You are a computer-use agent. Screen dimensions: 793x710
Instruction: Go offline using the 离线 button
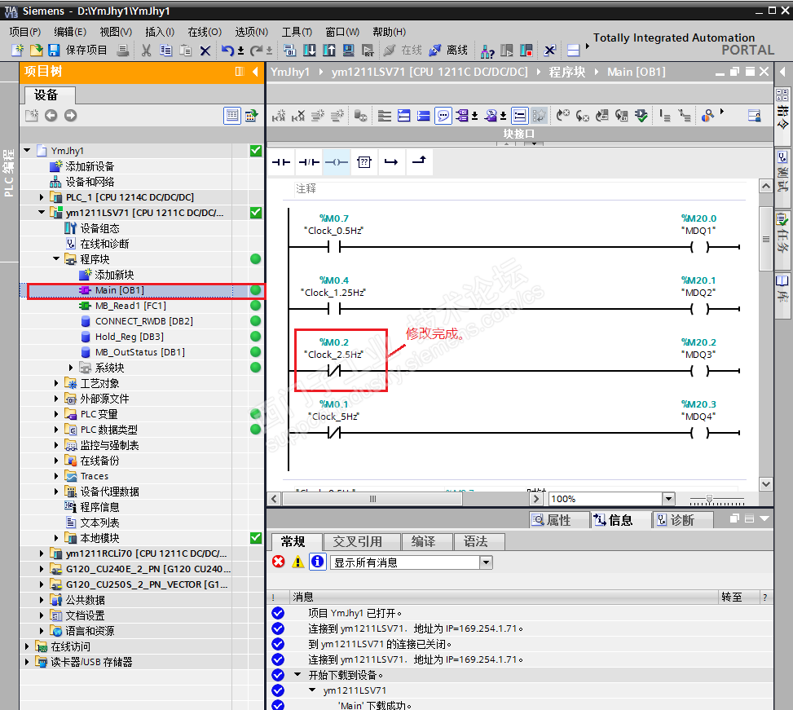[450, 50]
